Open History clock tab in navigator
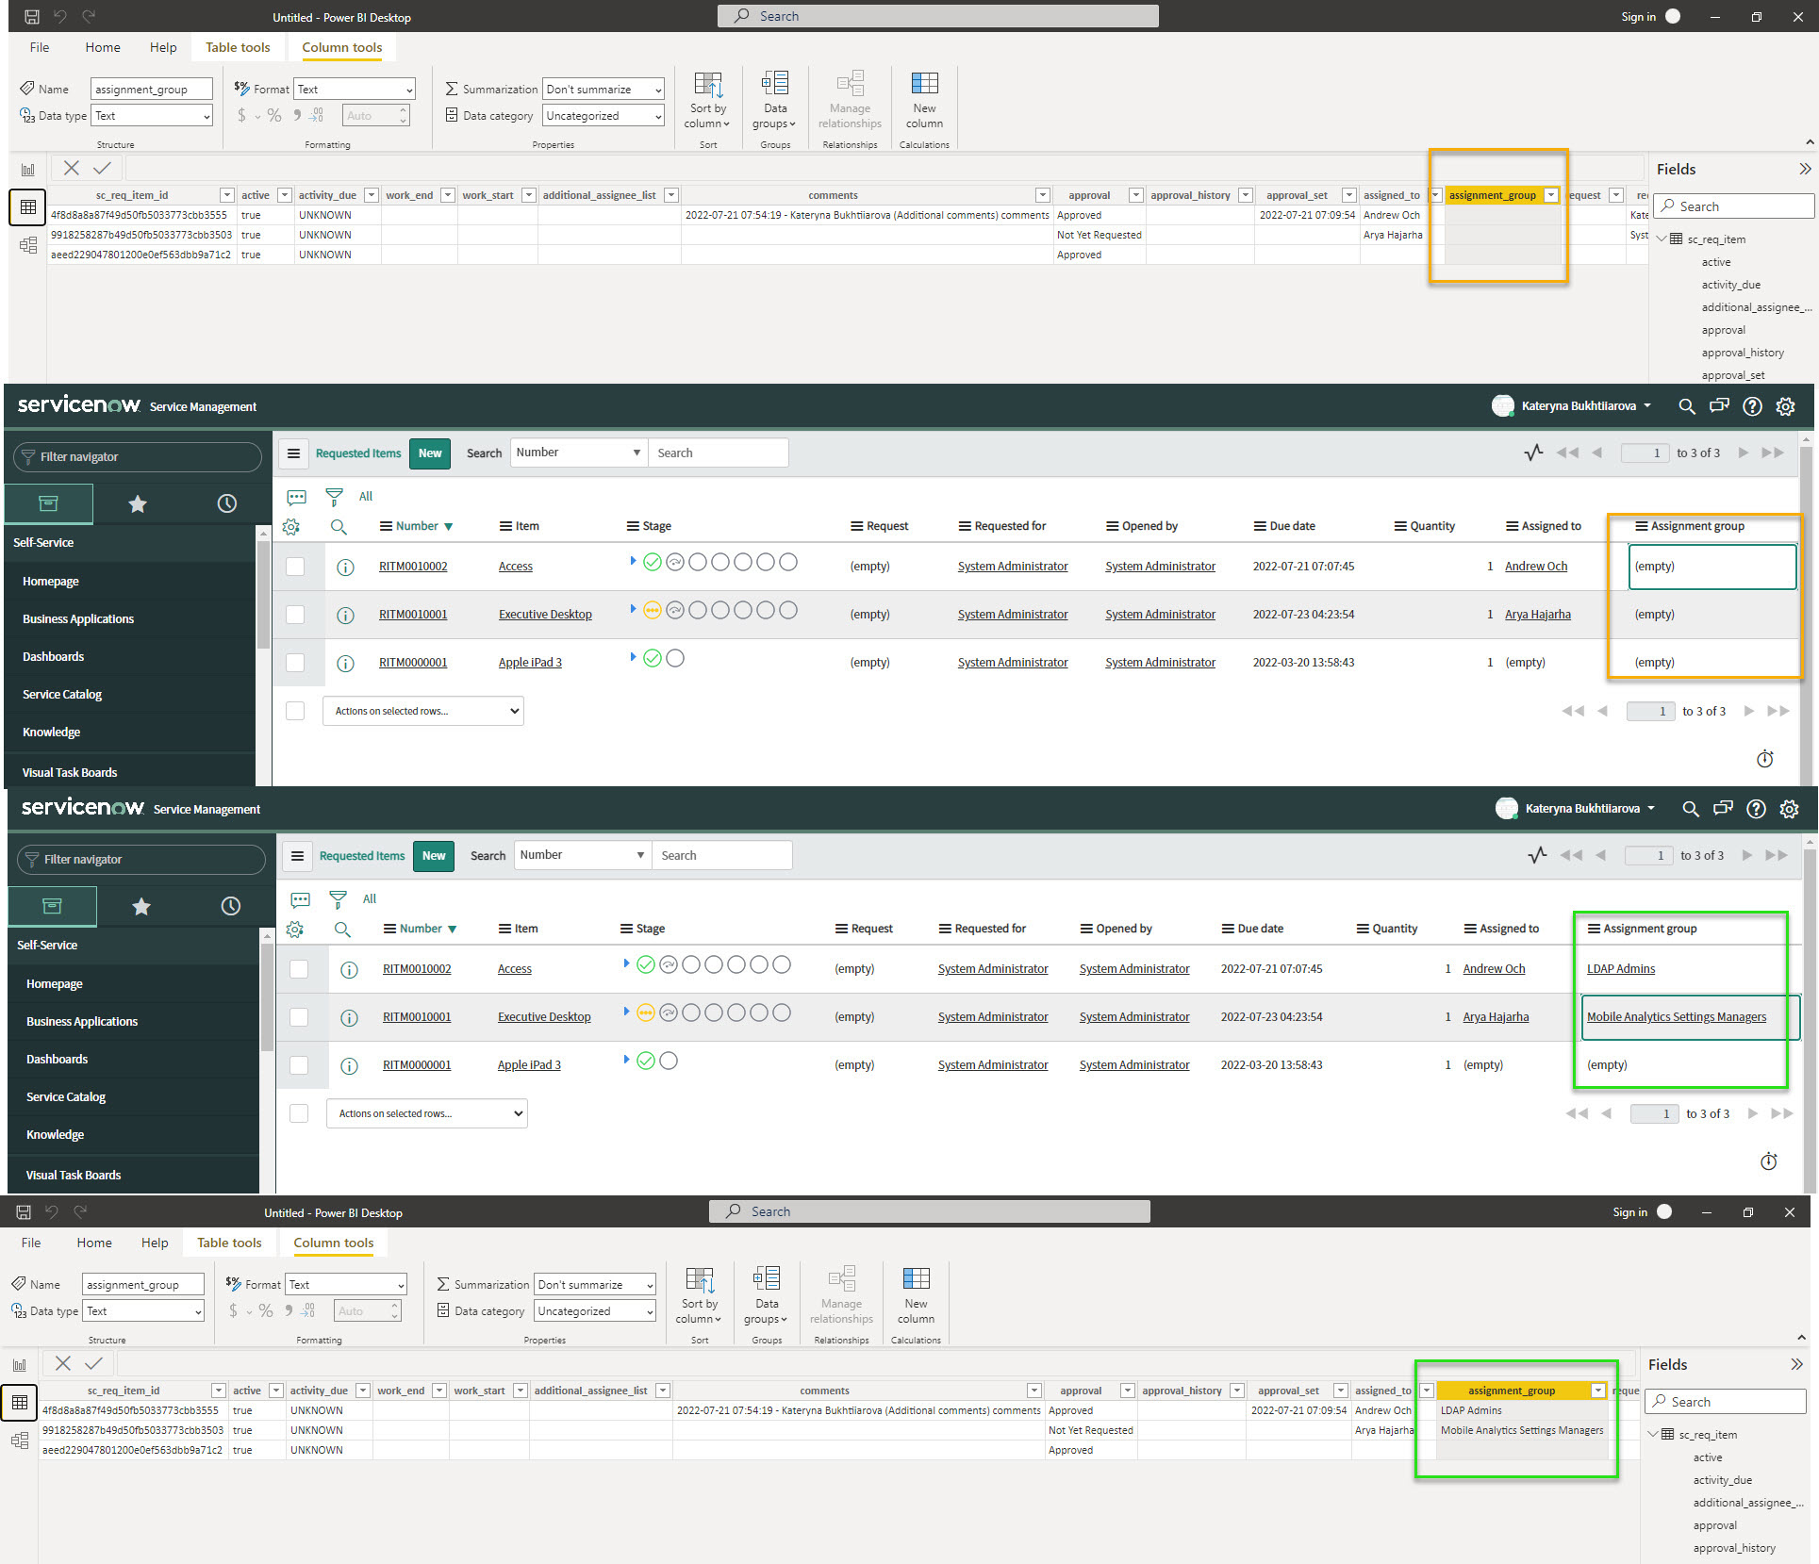Image resolution: width=1819 pixels, height=1564 pixels. [227, 504]
